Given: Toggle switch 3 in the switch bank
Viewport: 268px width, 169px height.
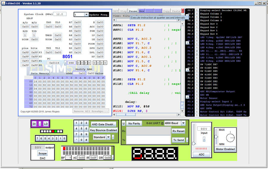Looking at the screenshot, I should click(53, 138).
